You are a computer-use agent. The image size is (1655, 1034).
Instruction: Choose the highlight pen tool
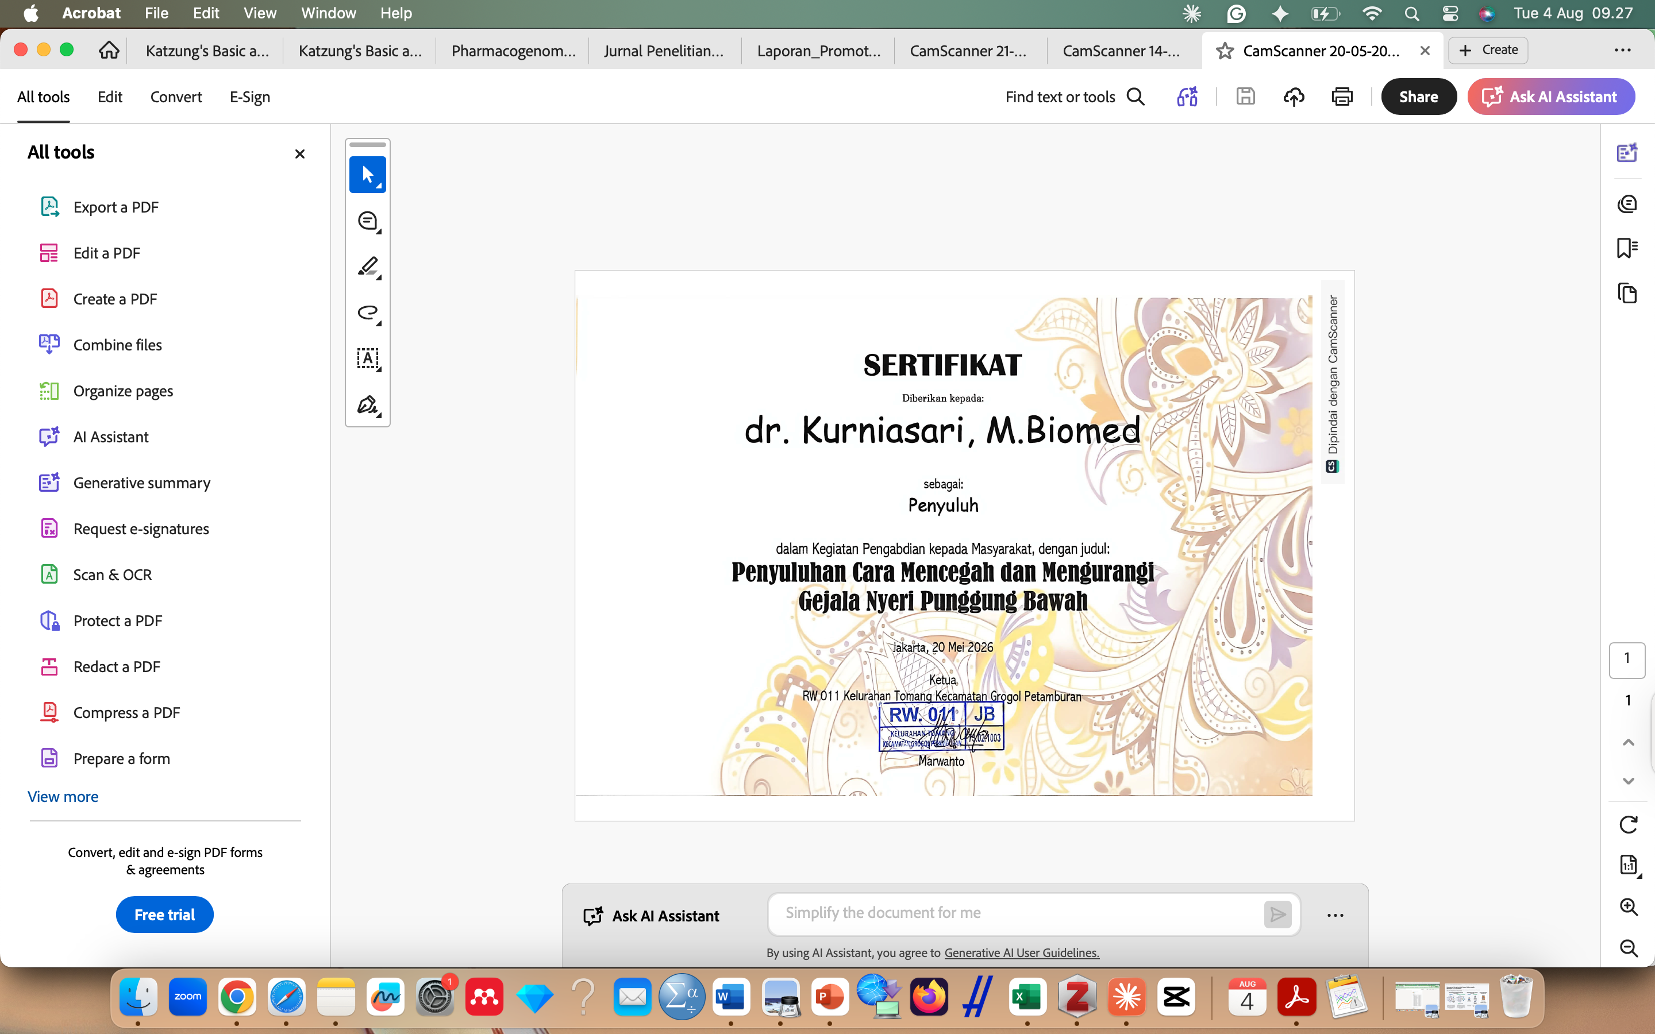(x=367, y=267)
